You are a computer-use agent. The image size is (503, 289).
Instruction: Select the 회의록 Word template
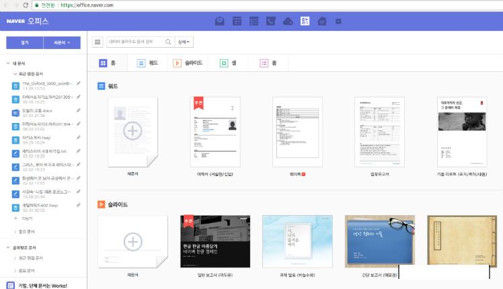point(297,132)
